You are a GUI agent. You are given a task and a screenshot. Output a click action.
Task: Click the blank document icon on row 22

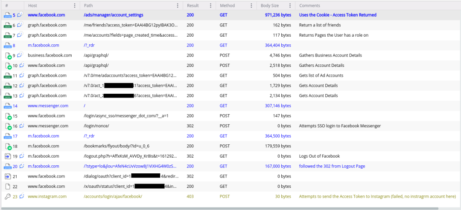pos(8,186)
